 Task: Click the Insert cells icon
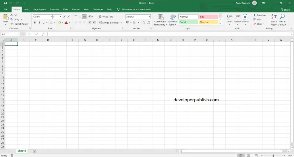pos(230,17)
